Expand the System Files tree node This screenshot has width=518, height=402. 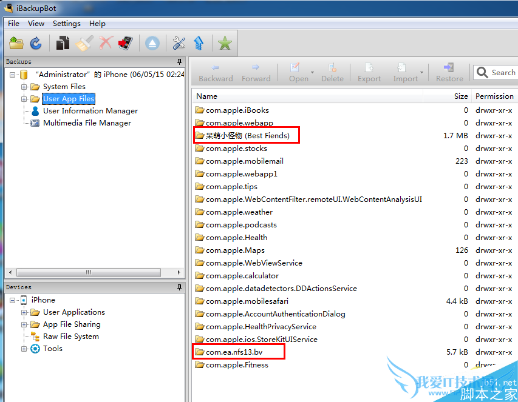24,87
